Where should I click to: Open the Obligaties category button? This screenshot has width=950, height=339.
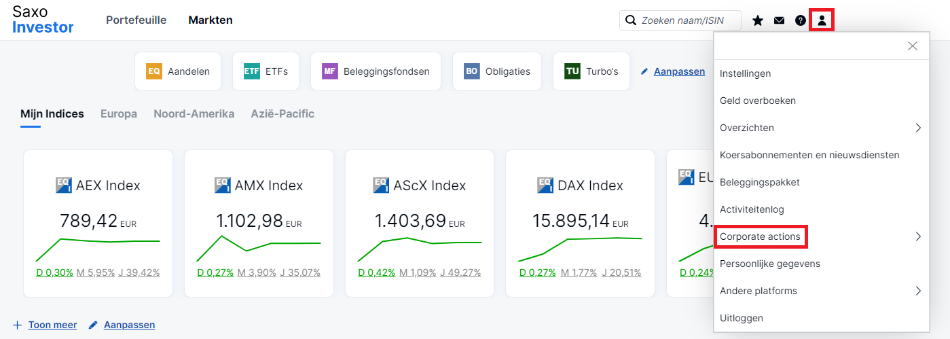497,71
